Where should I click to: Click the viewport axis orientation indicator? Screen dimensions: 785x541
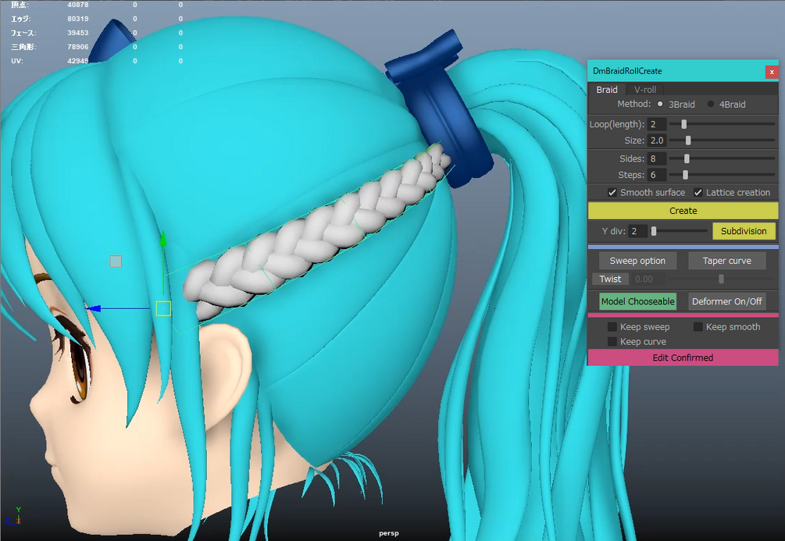pyautogui.click(x=16, y=515)
